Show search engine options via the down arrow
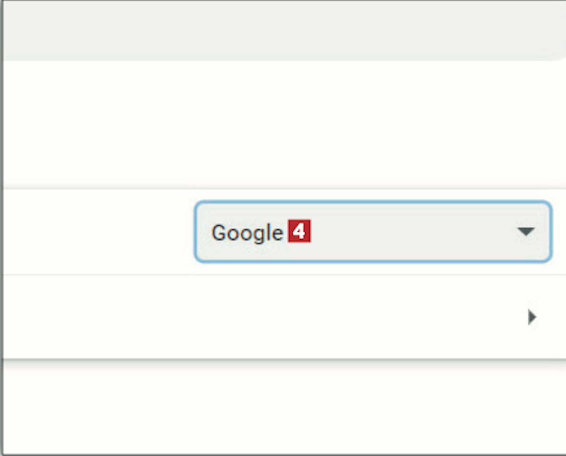Screen dimensions: 566x456 [x=526, y=231]
